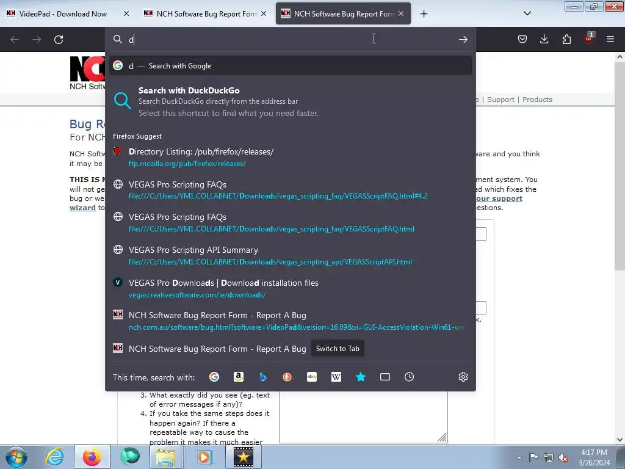The height and width of the screenshot is (469, 625).
Task: Go forward with the forward arrow
Action: tap(37, 40)
